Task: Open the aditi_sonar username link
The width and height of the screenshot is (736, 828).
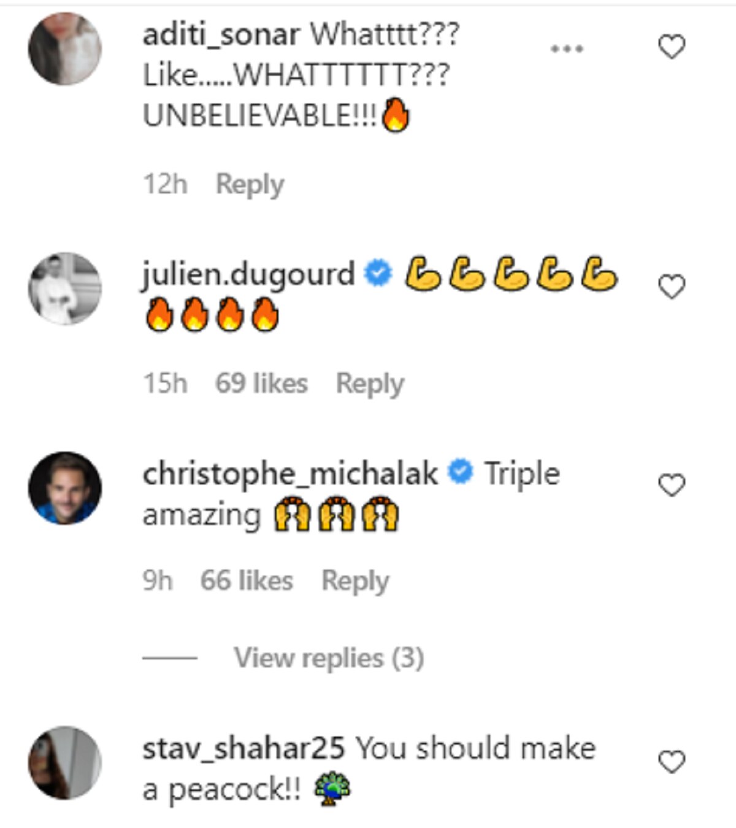Action: [221, 35]
